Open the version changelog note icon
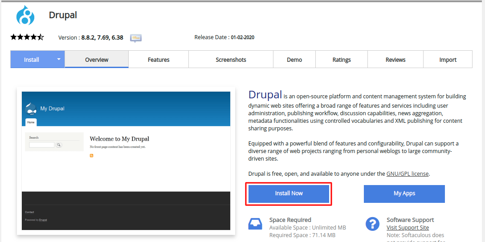Image resolution: width=485 pixels, height=242 pixels. click(x=136, y=38)
